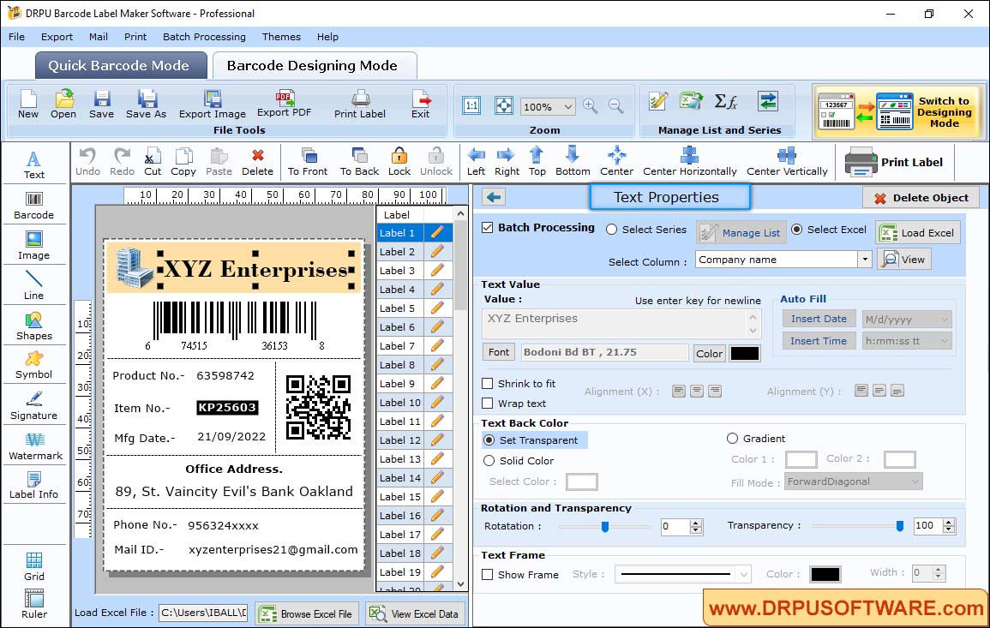The width and height of the screenshot is (990, 628).
Task: Set zoom to actual 1:1 size
Action: (471, 106)
